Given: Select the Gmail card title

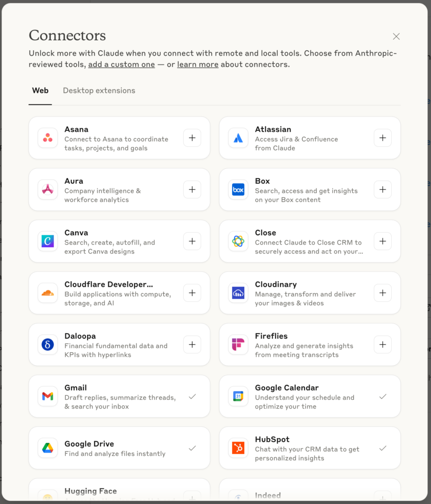Looking at the screenshot, I should pyautogui.click(x=76, y=388).
